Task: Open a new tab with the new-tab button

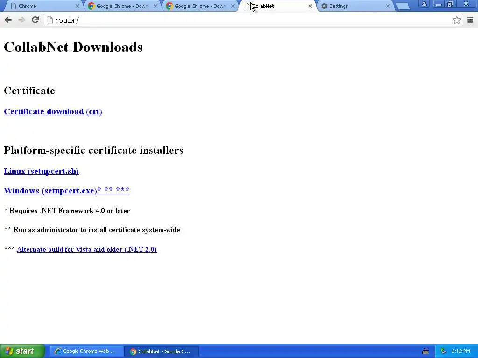Action: pyautogui.click(x=403, y=6)
